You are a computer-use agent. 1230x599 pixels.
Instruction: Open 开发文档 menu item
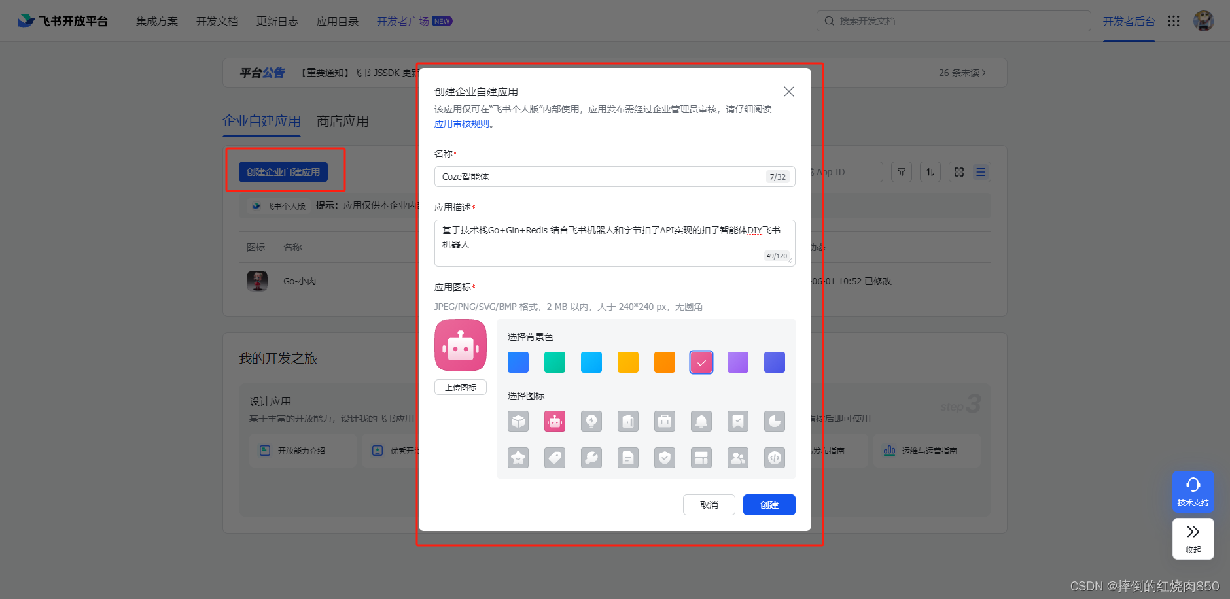point(217,21)
